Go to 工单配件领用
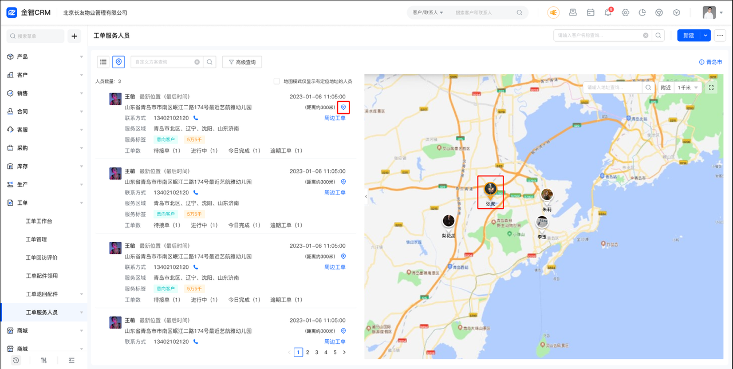Image resolution: width=733 pixels, height=369 pixels. click(42, 276)
